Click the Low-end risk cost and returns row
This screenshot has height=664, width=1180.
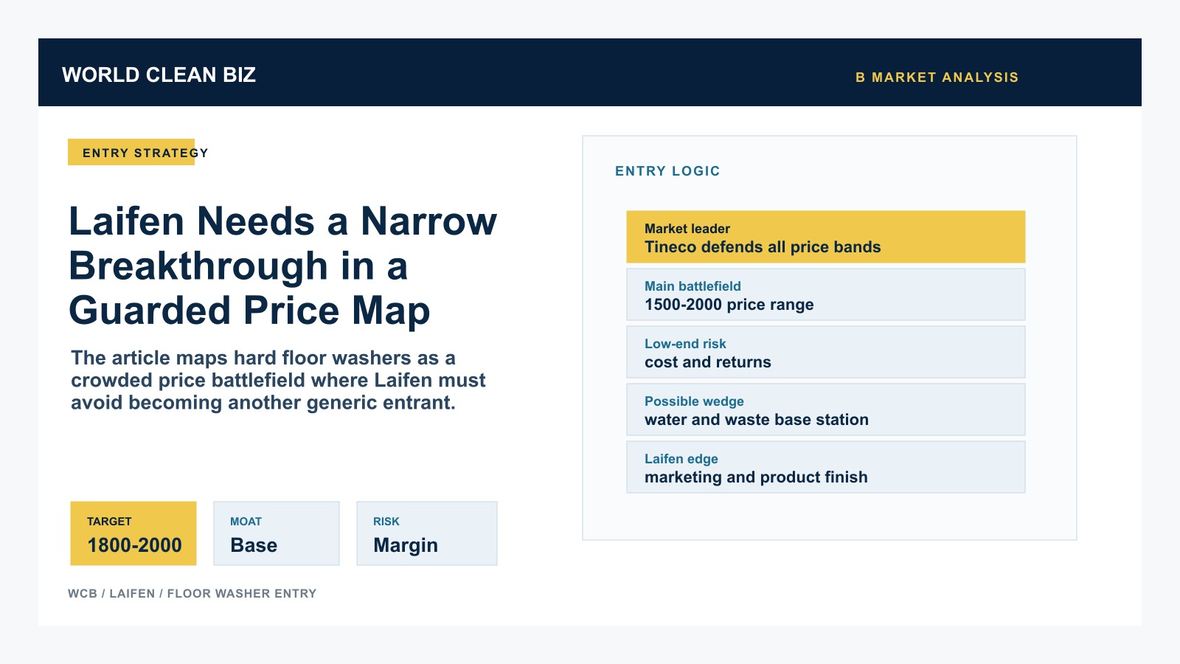(x=826, y=352)
